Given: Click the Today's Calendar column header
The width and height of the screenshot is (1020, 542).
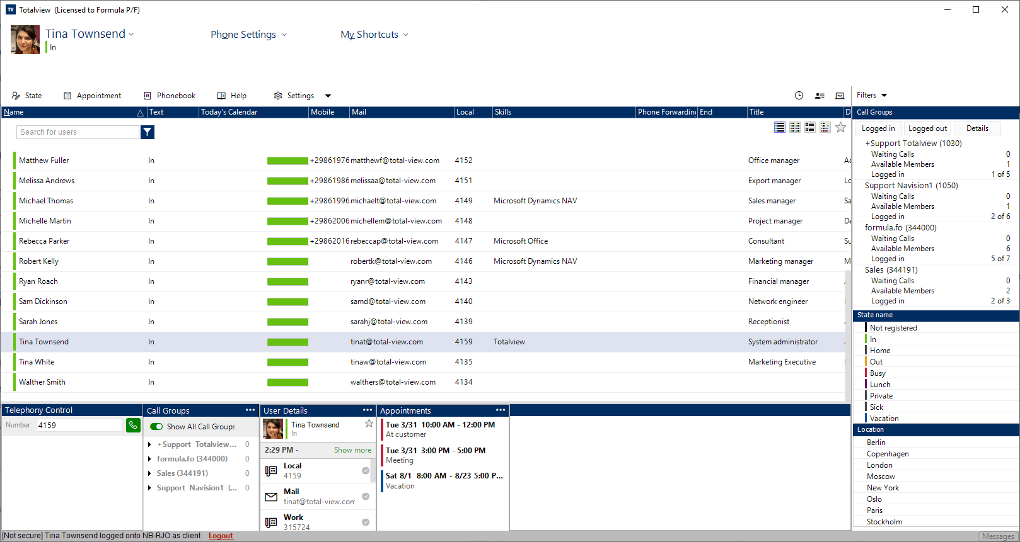Looking at the screenshot, I should click(253, 112).
